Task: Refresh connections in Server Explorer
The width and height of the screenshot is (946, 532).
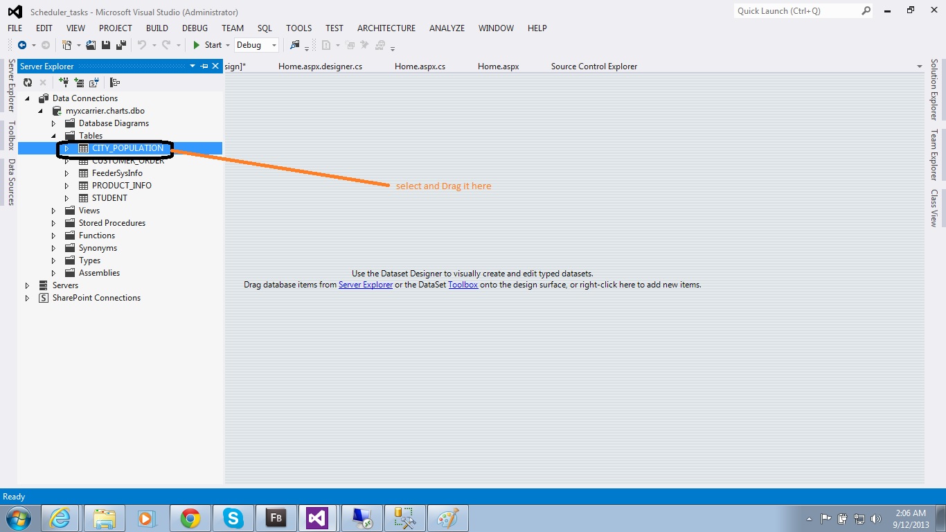Action: pos(28,82)
